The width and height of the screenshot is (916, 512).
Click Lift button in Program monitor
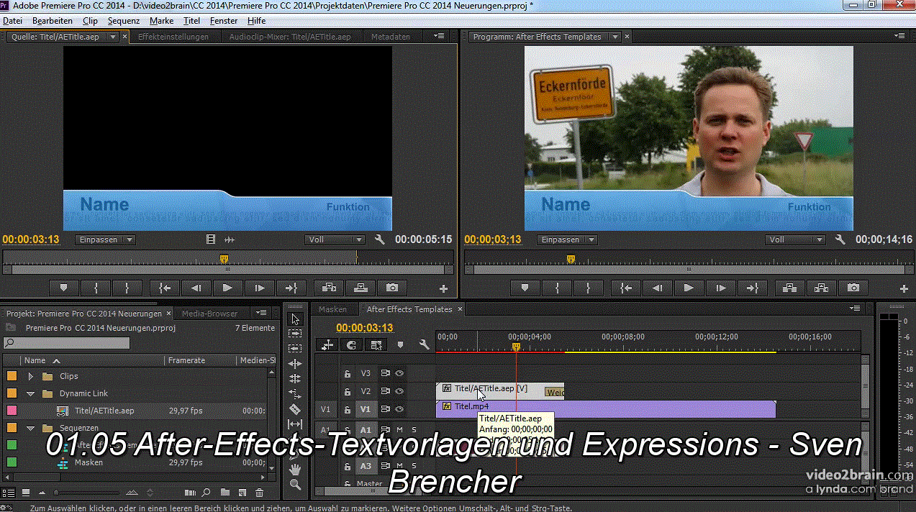(789, 288)
